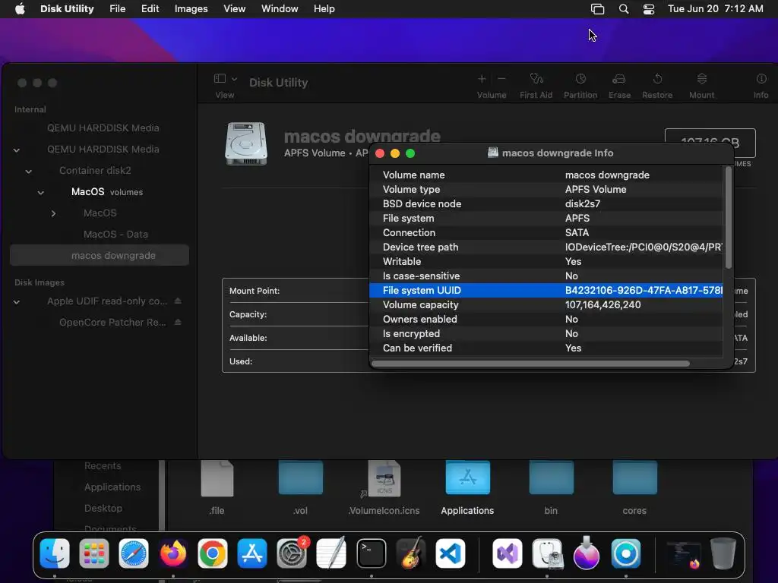This screenshot has width=778, height=583.
Task: Select macos downgrade volume in sidebar
Action: pos(100,255)
